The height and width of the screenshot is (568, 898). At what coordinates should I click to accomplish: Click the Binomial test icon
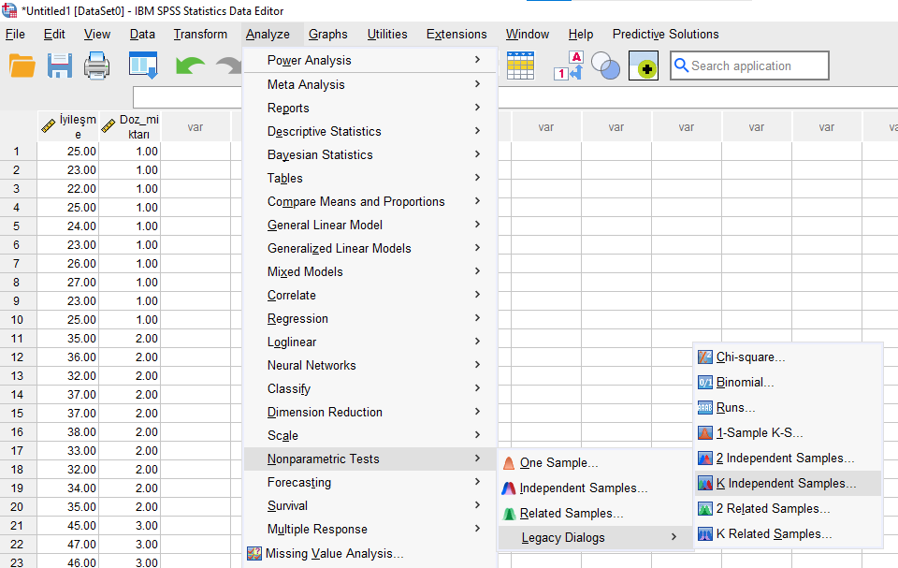(x=705, y=383)
